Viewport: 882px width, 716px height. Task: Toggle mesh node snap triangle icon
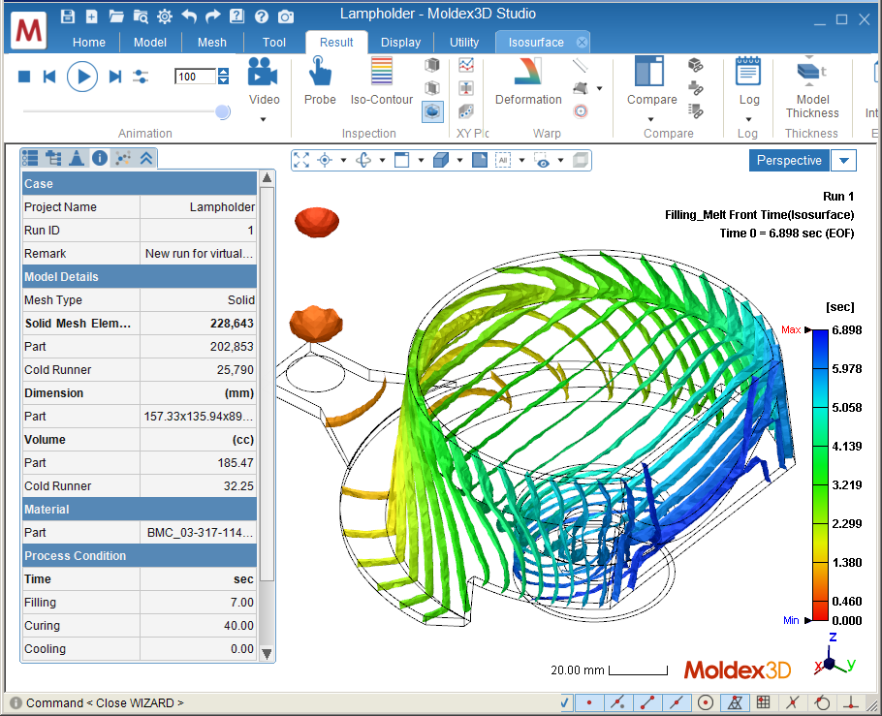pyautogui.click(x=735, y=702)
